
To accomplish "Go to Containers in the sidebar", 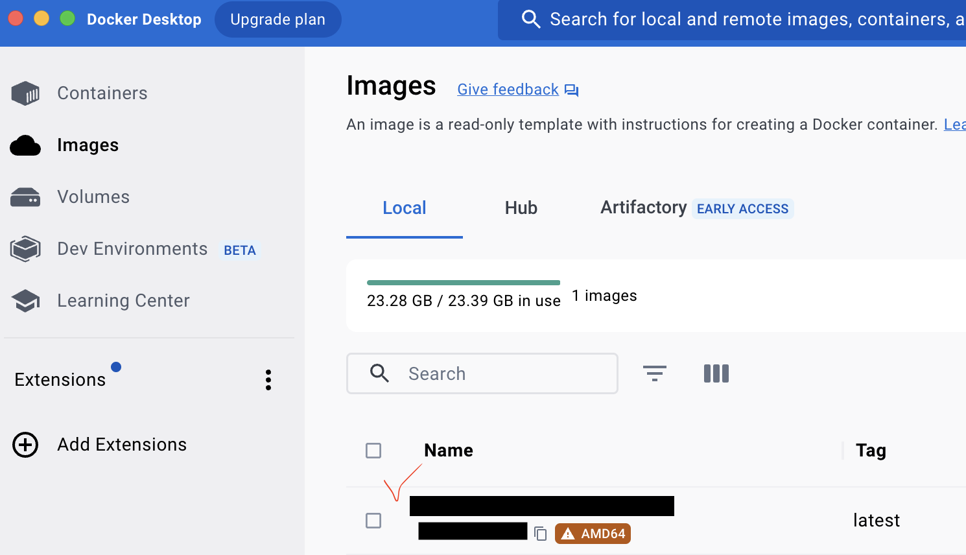I will tap(102, 93).
